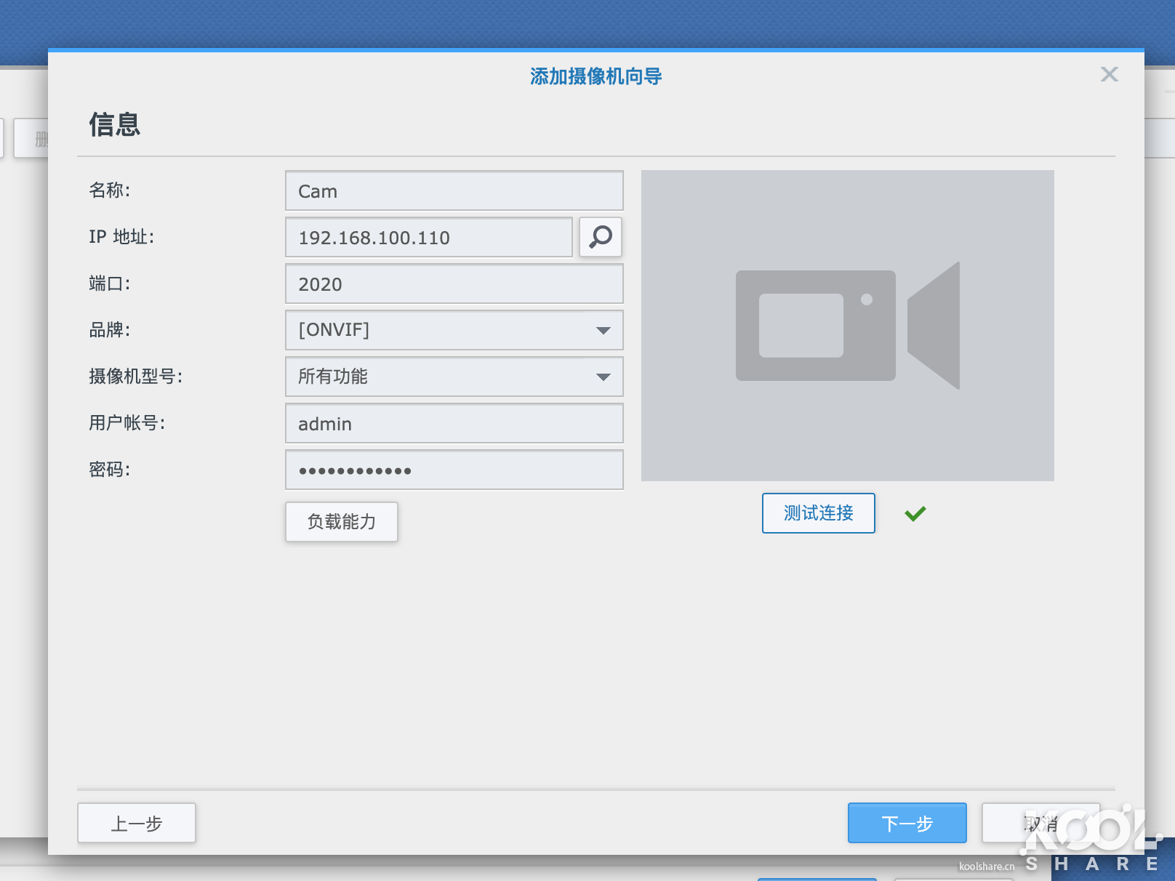
Task: Click the 名称 field containing Cam
Action: (454, 190)
